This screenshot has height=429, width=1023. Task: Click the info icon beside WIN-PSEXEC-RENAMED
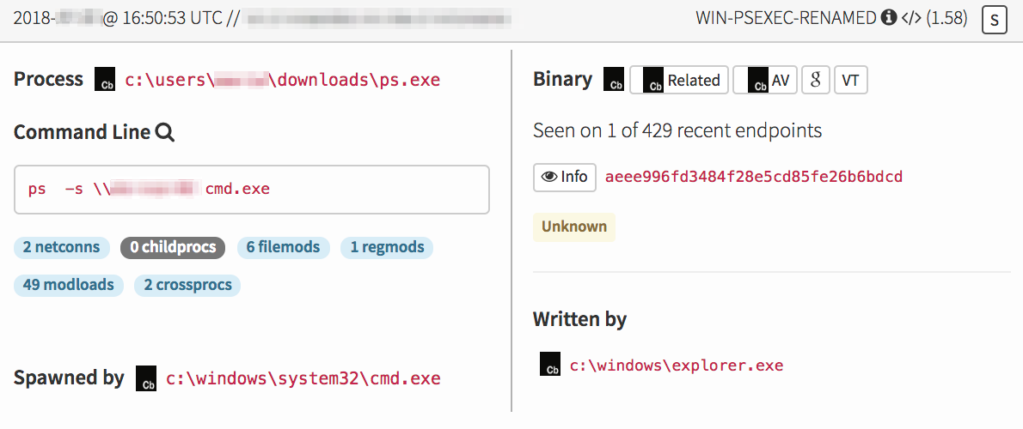tap(890, 18)
